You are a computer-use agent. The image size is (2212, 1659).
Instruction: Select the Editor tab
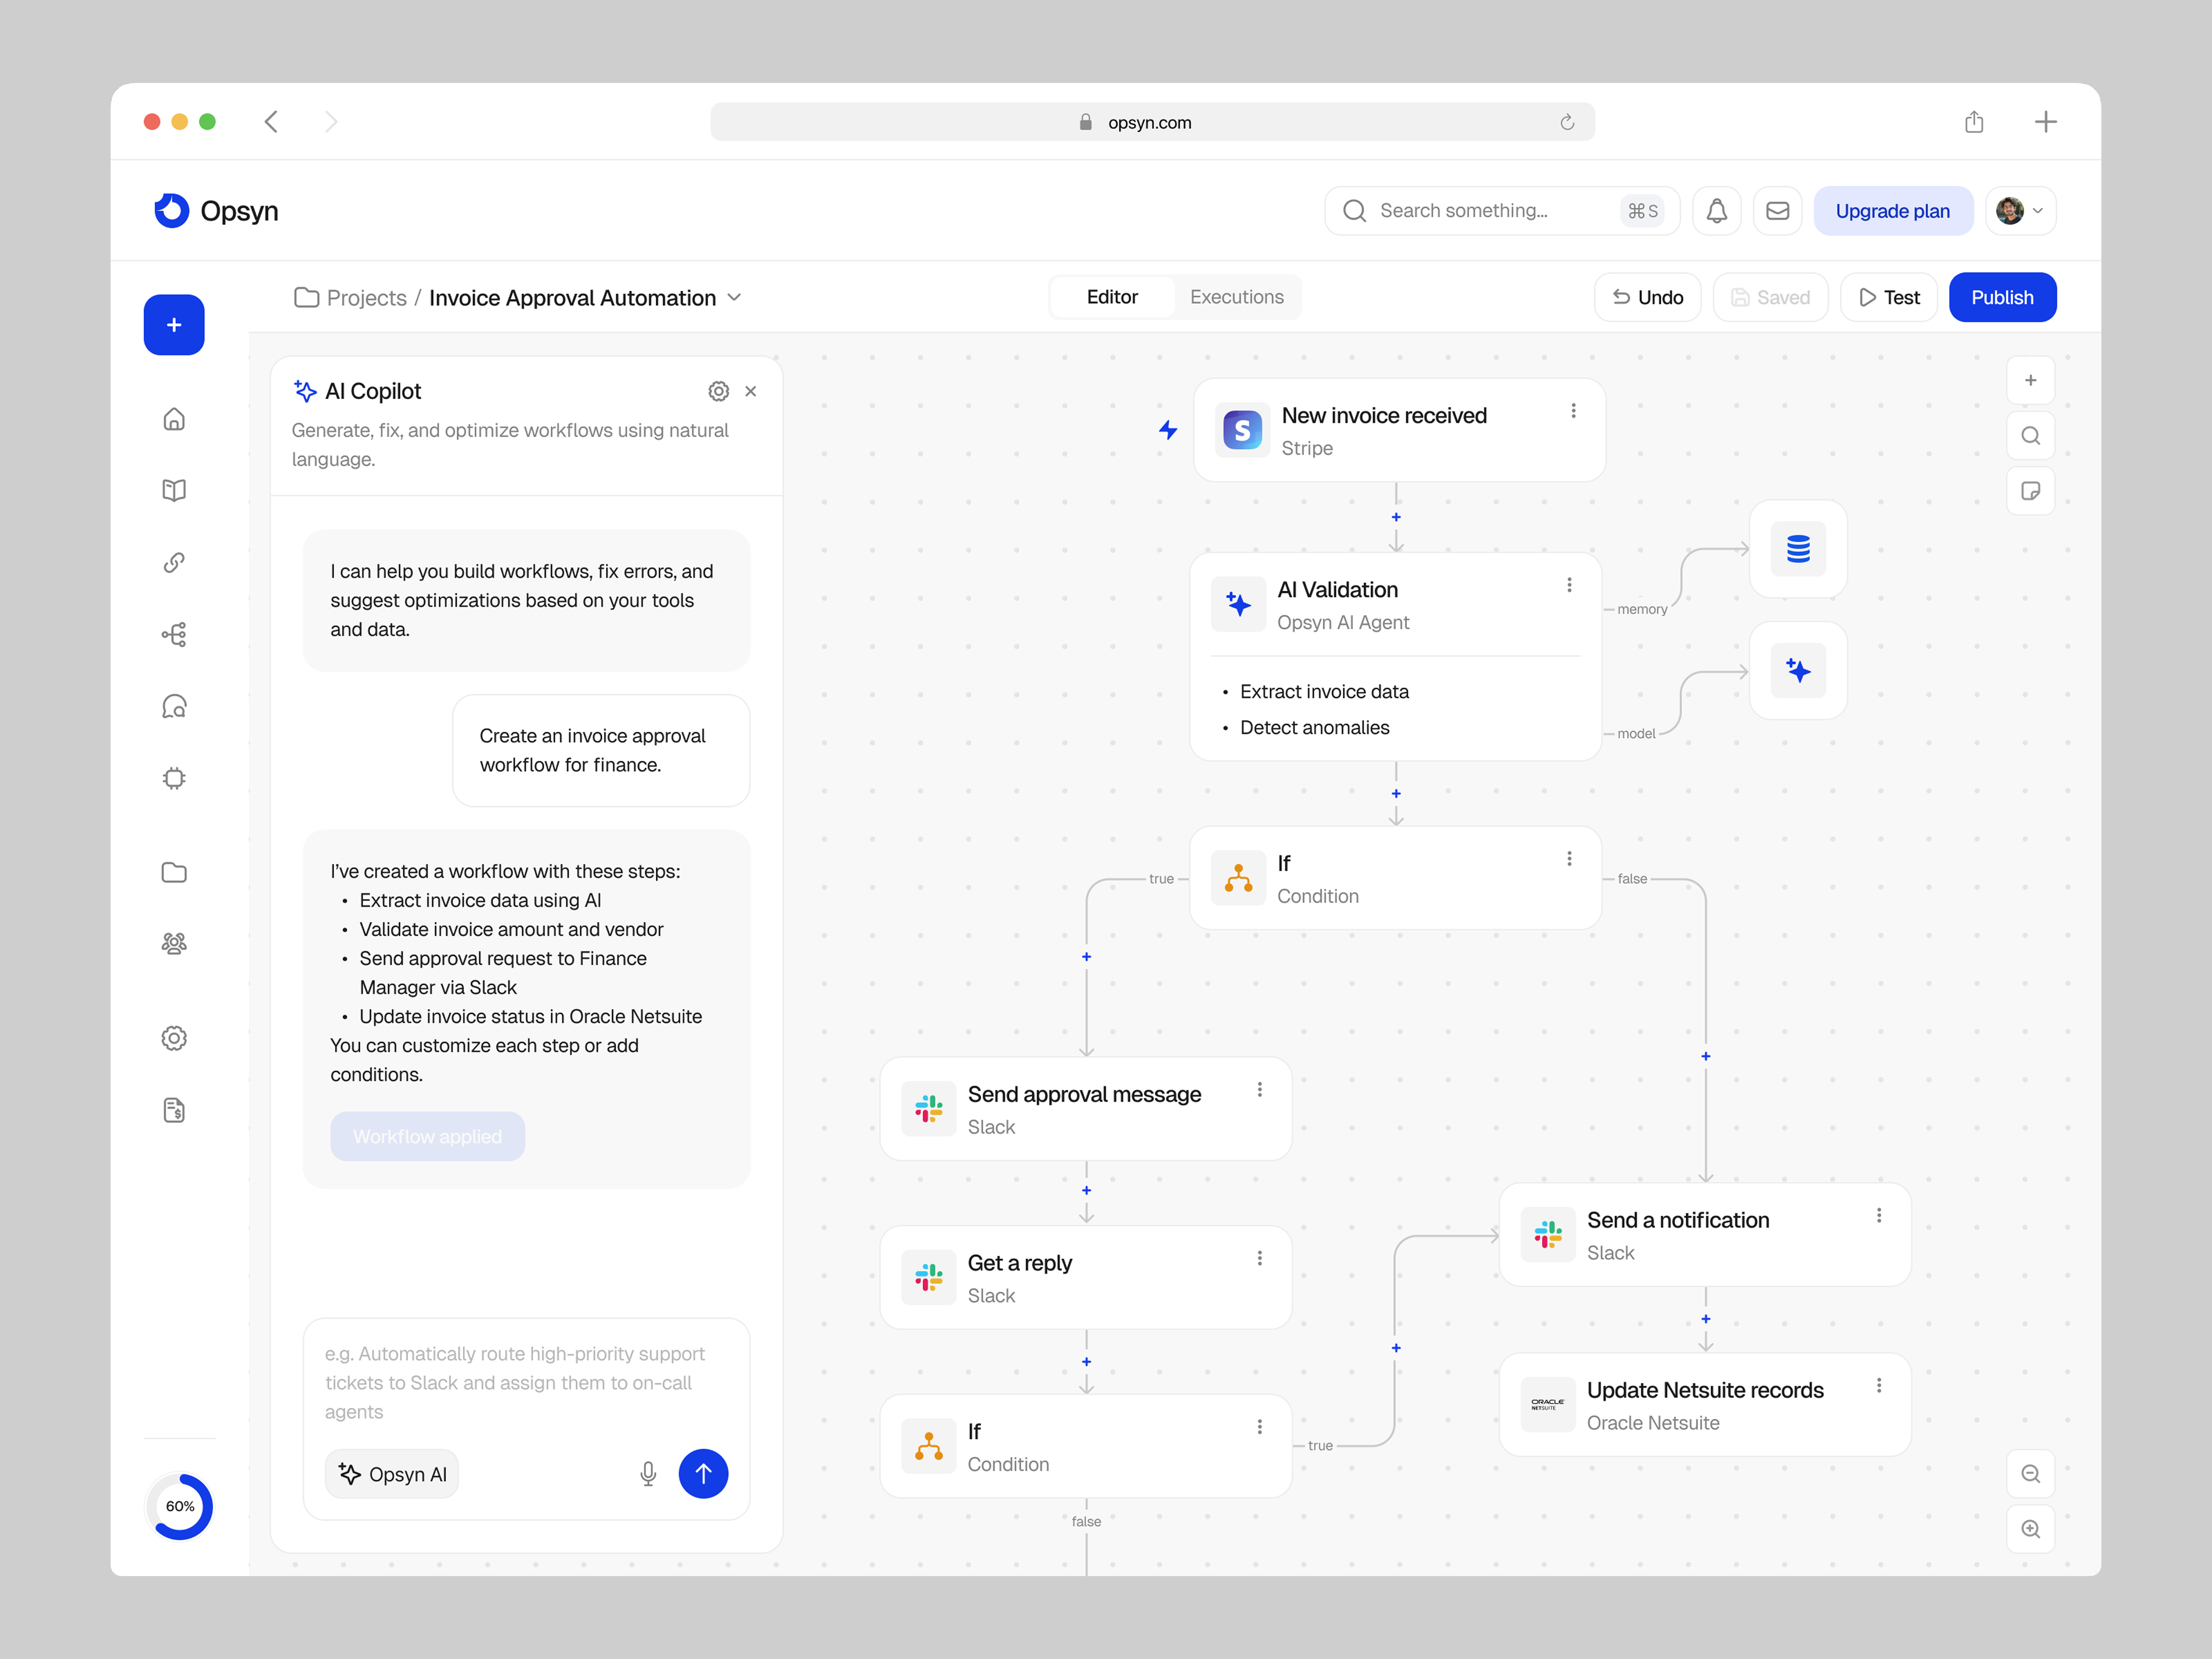(x=1111, y=297)
